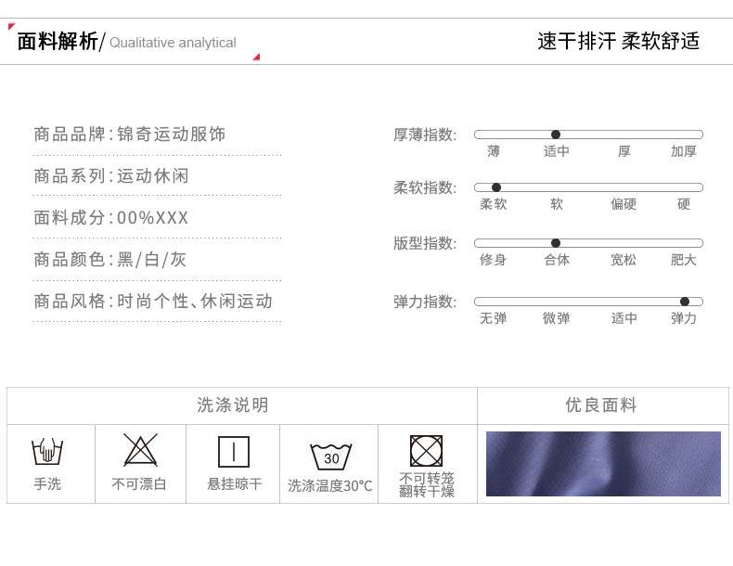
Task: Click the style line 时尚个性、休闲运动
Action: pos(153,302)
